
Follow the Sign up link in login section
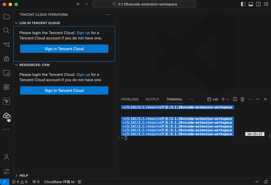pos(83,33)
